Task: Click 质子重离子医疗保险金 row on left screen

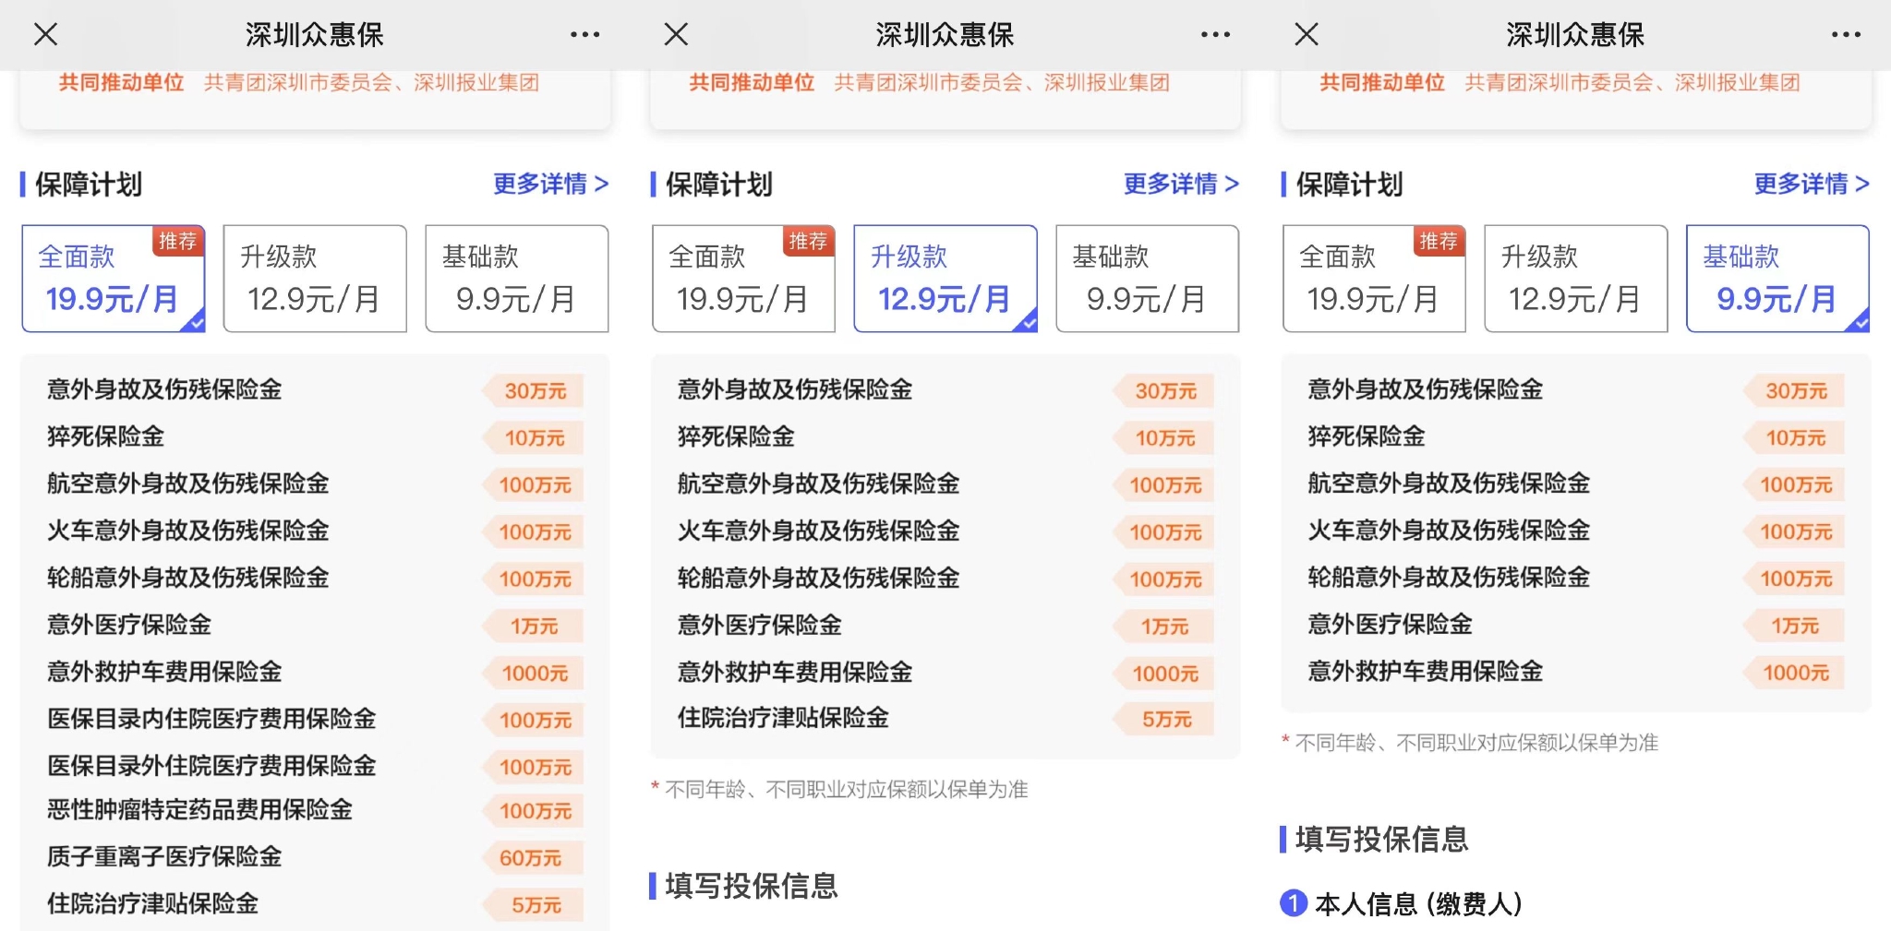Action: click(315, 857)
